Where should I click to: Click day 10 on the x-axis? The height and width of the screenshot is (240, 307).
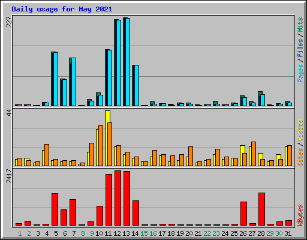99,233
